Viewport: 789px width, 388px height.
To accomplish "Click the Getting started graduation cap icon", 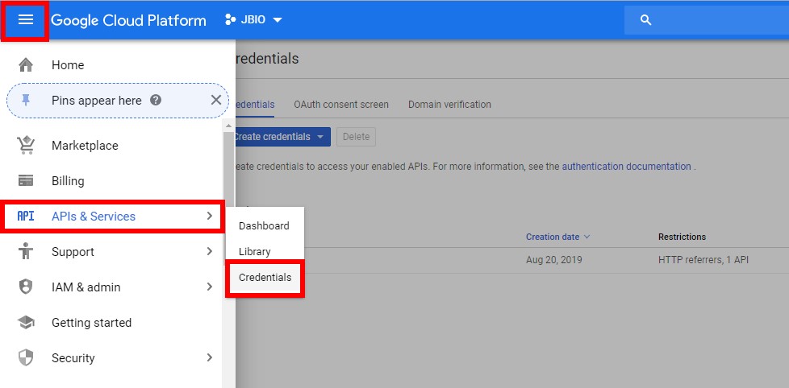I will pos(26,322).
